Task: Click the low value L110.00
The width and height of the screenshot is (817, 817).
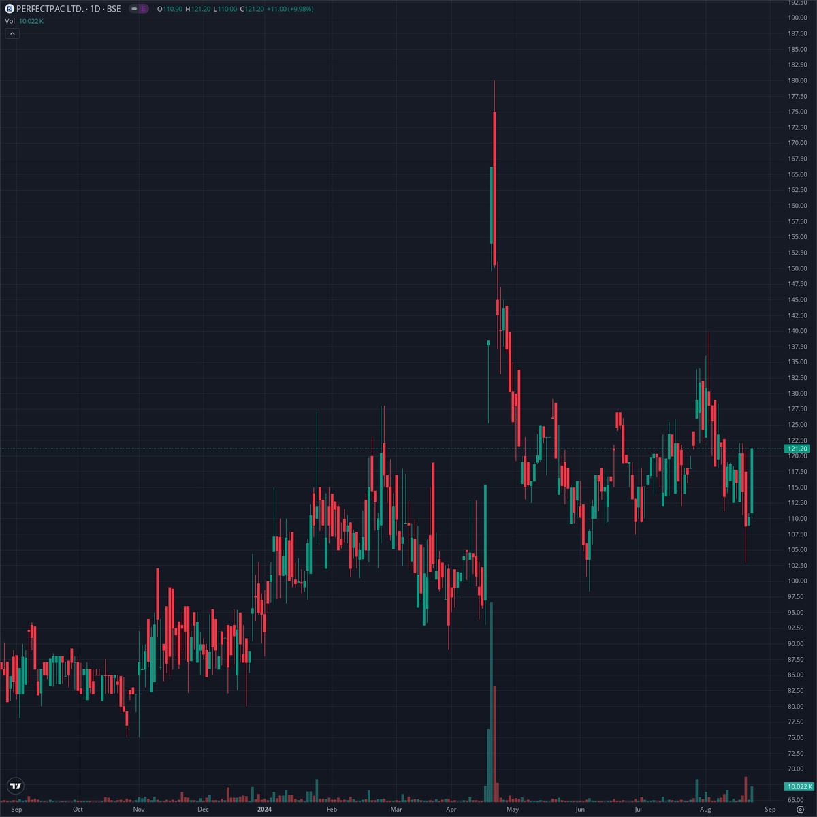Action: 225,9
